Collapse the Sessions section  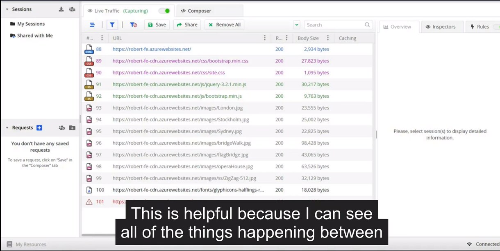(x=7, y=9)
